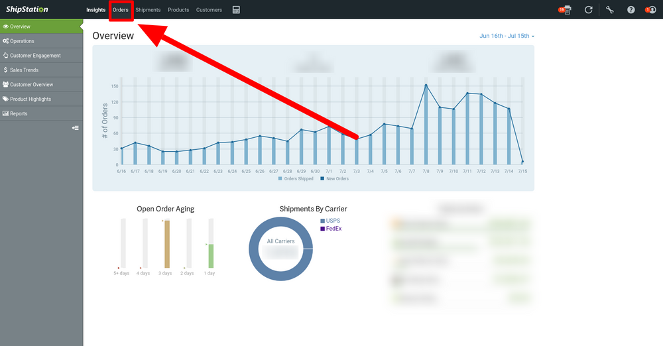Open the Orders tab

pos(121,10)
